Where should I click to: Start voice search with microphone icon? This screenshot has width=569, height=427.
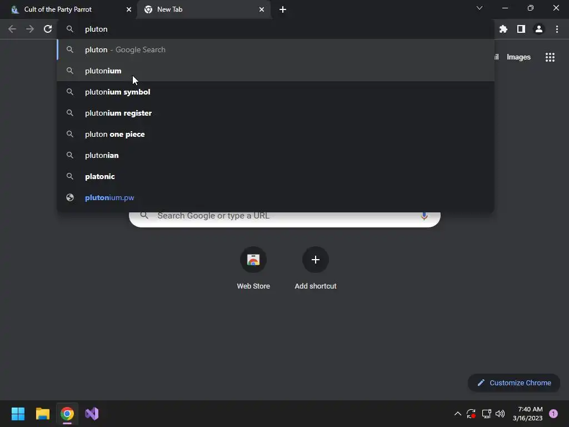point(424,216)
